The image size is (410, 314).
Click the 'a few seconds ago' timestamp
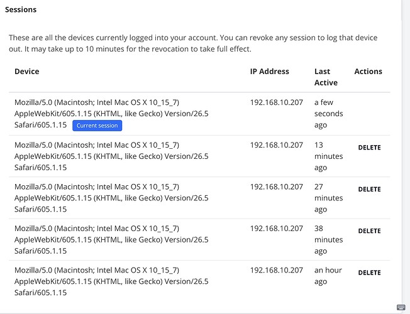pos(329,114)
